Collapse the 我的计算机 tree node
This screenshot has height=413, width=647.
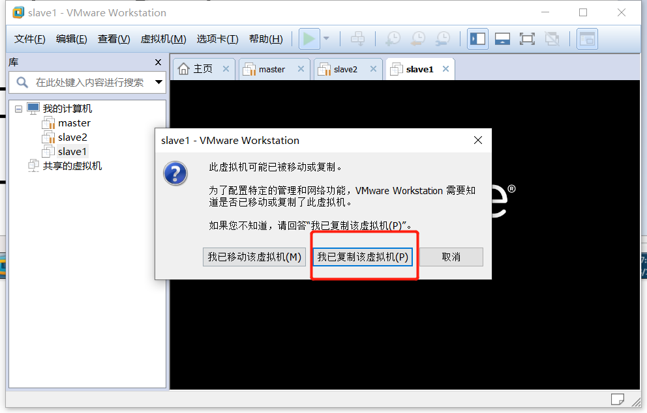click(x=18, y=109)
